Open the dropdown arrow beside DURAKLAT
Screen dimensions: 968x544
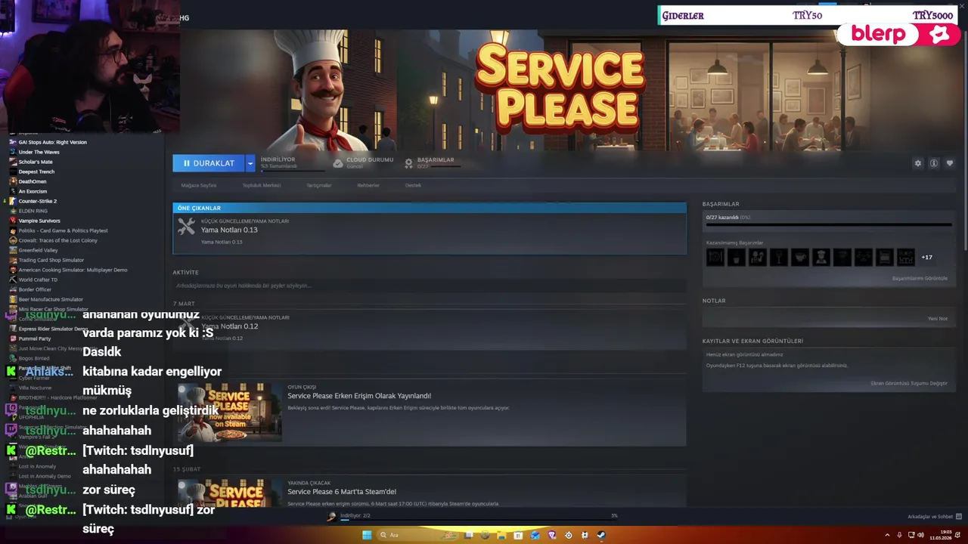(250, 163)
